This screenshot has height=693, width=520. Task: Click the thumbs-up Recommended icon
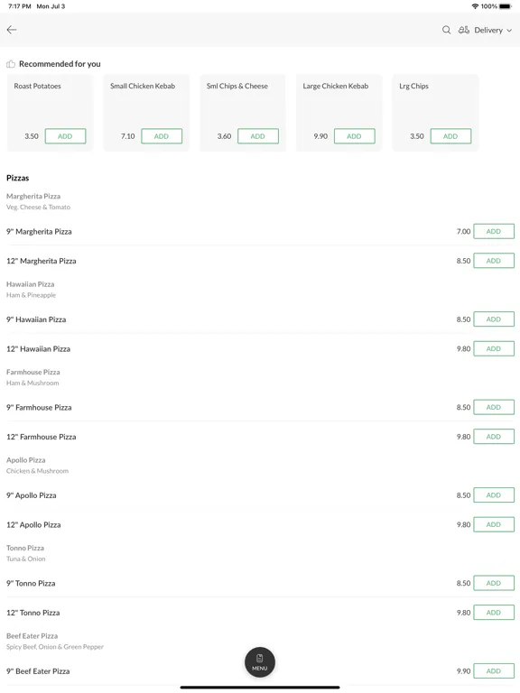coord(11,64)
